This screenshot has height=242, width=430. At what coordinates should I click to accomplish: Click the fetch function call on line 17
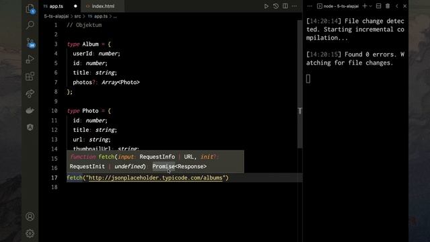[75, 177]
